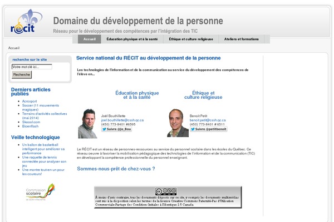
Task: Follow @petitbenoit on Twitter
Action: point(208,129)
